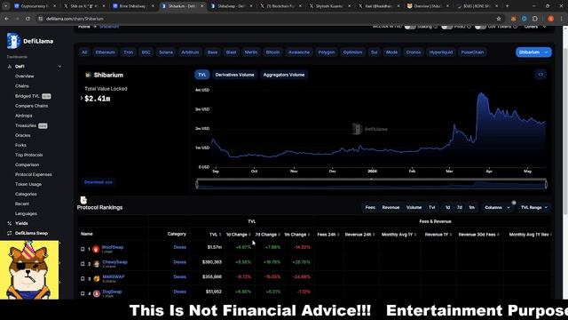Close the Shibarium - DefiLlama browser tab
This screenshot has height=320, width=568.
tap(201, 6)
